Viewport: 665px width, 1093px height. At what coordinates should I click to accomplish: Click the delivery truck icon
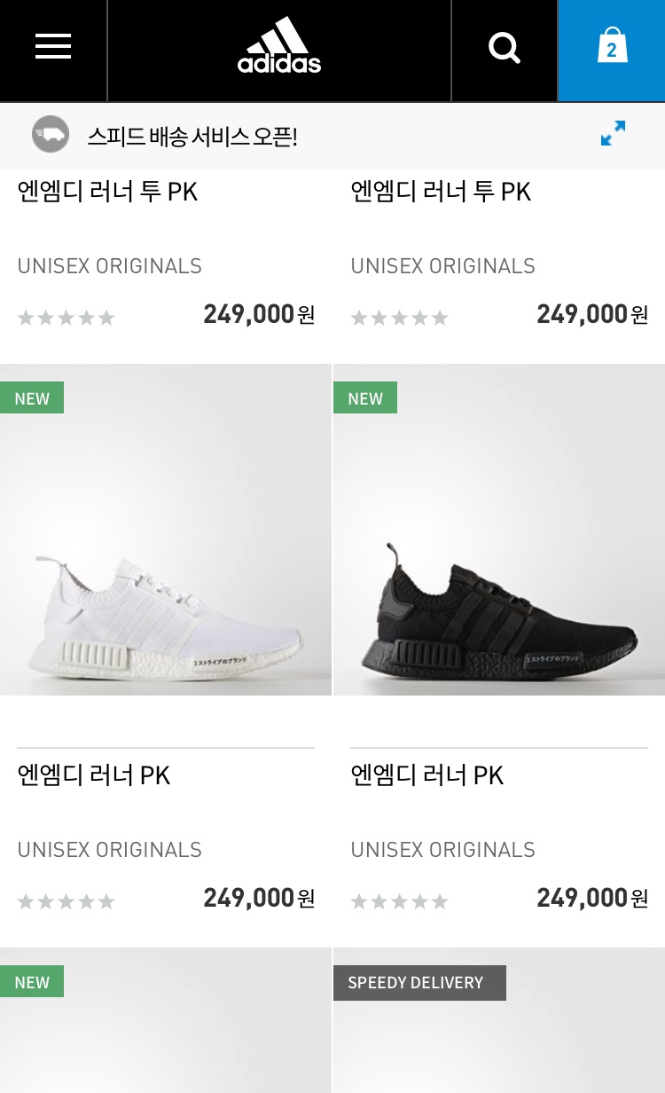click(x=51, y=135)
